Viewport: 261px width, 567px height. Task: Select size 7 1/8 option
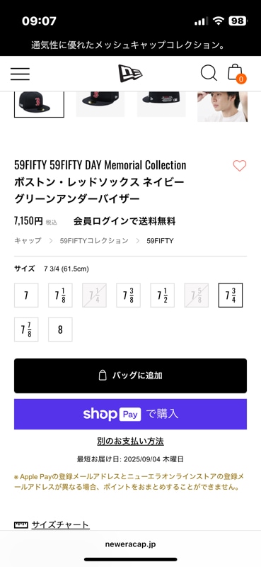(x=60, y=296)
